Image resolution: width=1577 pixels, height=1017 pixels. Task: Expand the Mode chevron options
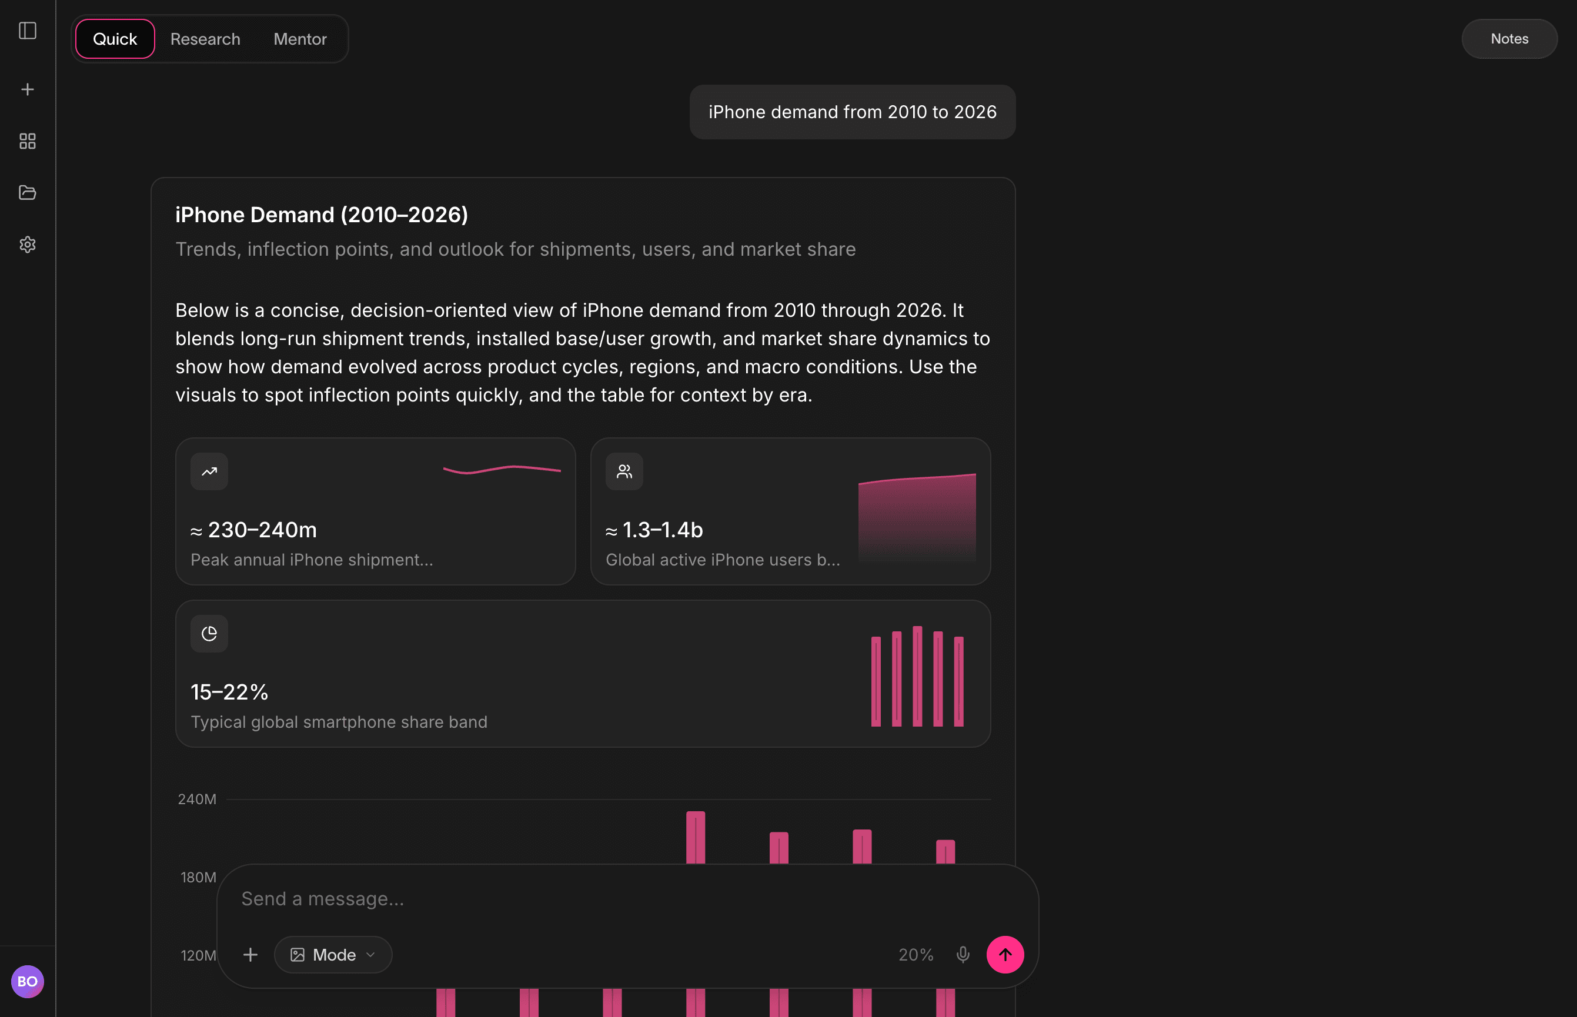click(369, 954)
